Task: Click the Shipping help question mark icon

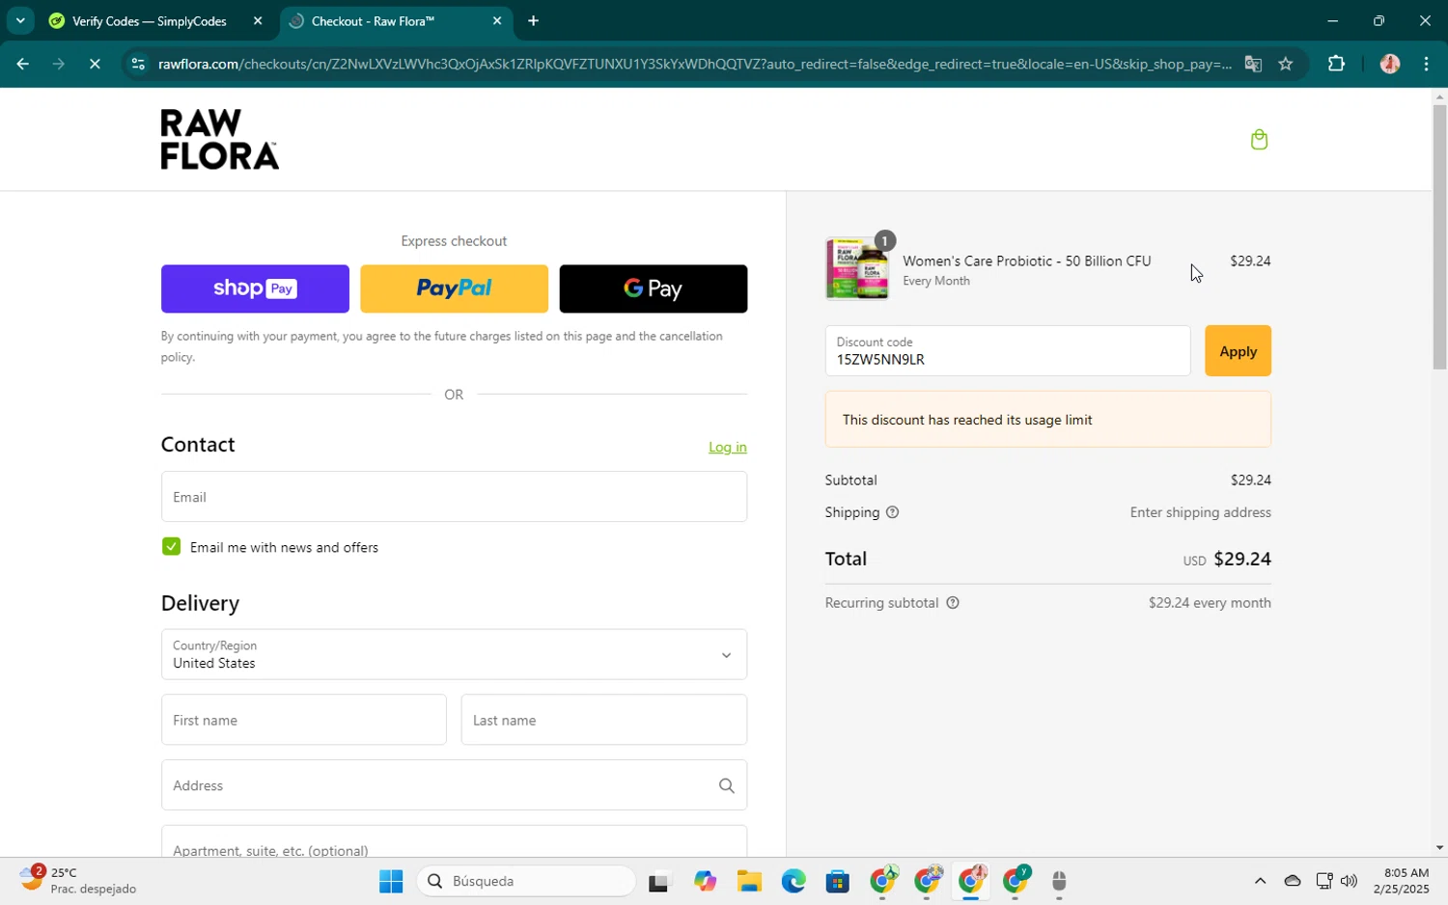Action: tap(892, 512)
